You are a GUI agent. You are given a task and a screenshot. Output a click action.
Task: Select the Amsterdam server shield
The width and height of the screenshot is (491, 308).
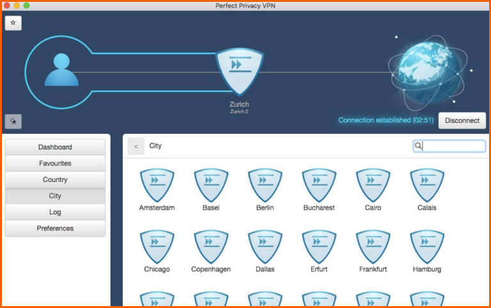pos(157,185)
